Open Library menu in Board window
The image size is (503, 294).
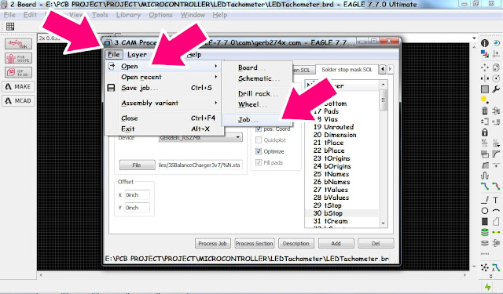(128, 15)
